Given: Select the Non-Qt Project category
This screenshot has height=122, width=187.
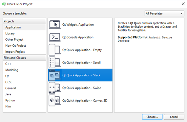Looking at the screenshot, I should tap(24, 46).
